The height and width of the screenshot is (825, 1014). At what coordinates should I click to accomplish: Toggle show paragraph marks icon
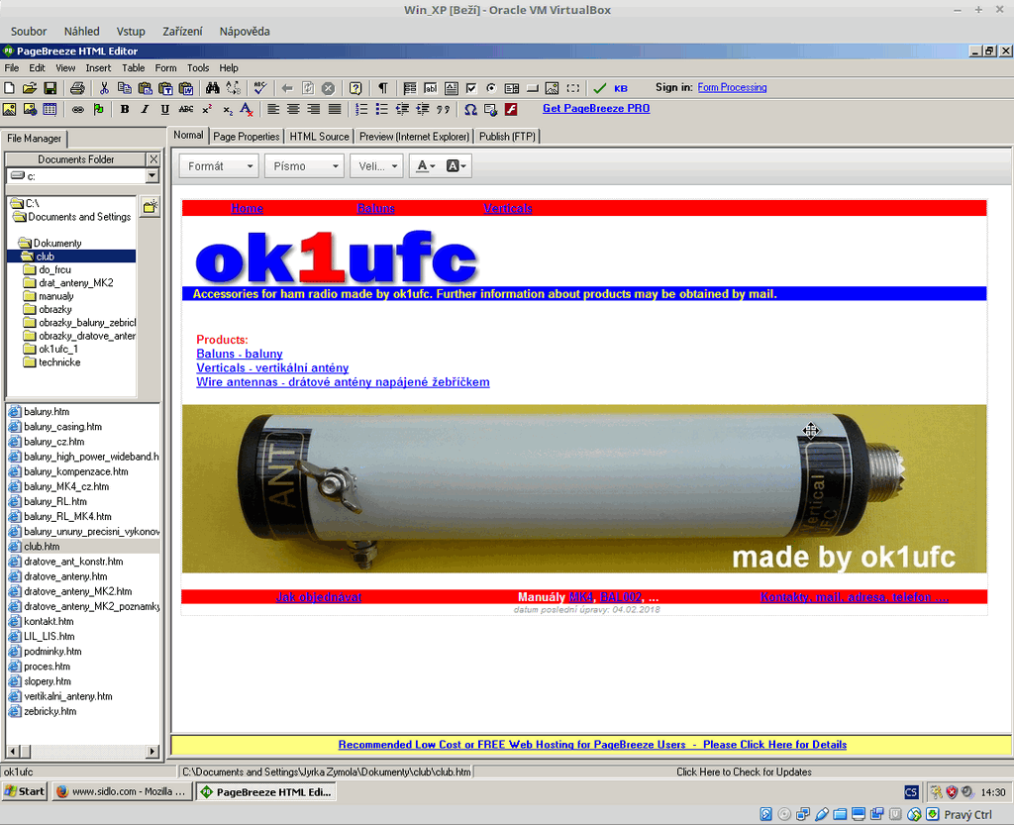tap(383, 88)
